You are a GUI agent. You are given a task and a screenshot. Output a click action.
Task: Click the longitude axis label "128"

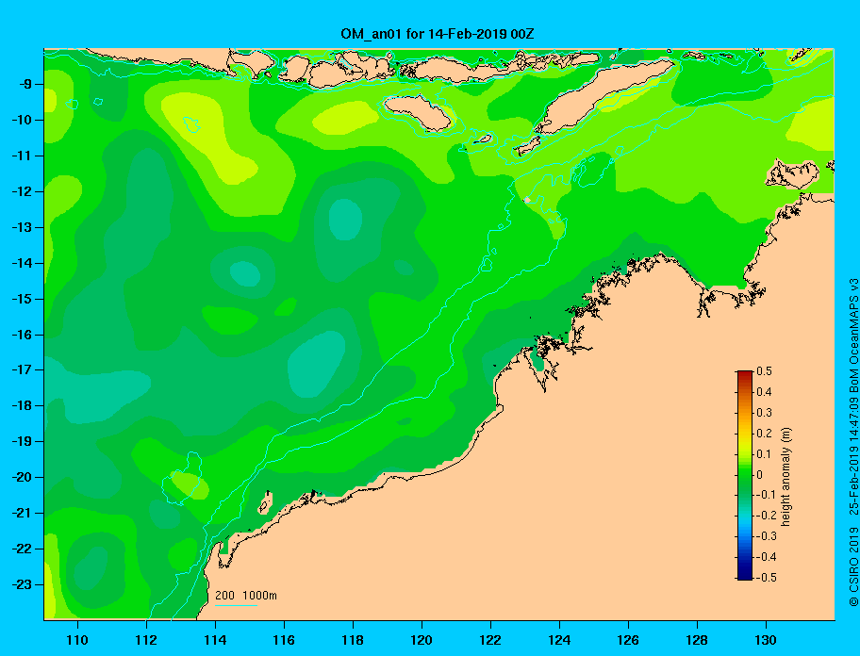[697, 640]
